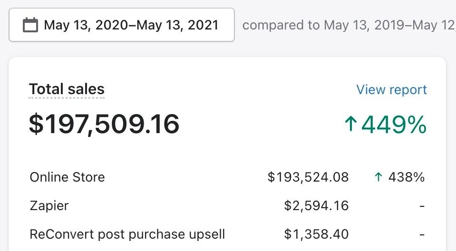The width and height of the screenshot is (456, 251).
Task: Click the $193,524.08 Online Store amount
Action: (x=308, y=177)
